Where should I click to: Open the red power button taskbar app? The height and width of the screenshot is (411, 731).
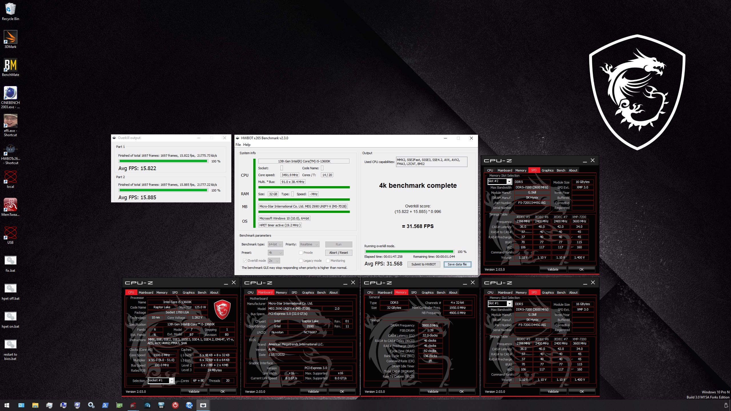175,405
